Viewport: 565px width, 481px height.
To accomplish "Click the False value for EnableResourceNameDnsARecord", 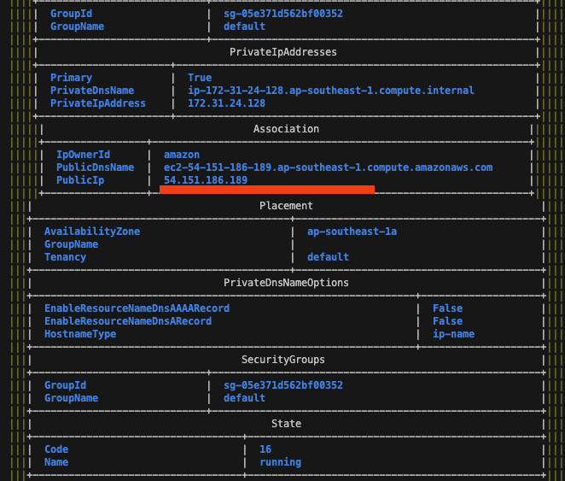I will [x=447, y=321].
